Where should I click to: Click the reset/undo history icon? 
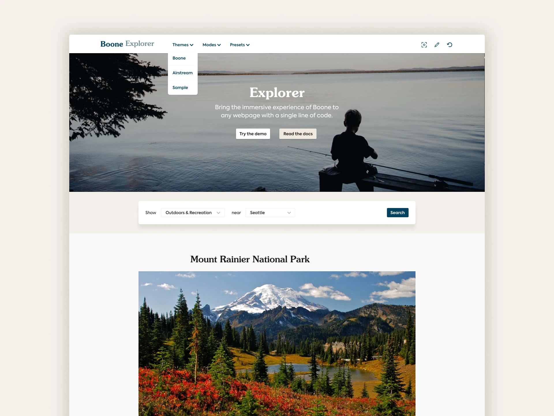click(x=450, y=44)
